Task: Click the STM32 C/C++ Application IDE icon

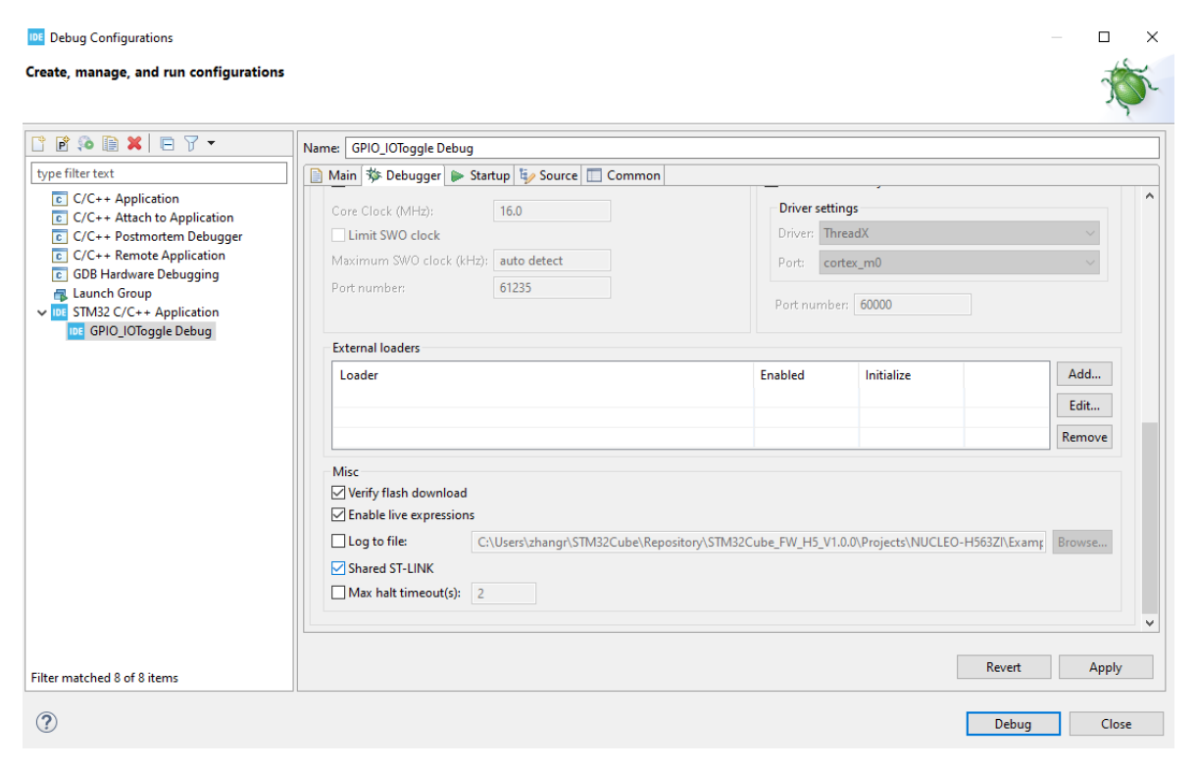Action: tap(59, 312)
